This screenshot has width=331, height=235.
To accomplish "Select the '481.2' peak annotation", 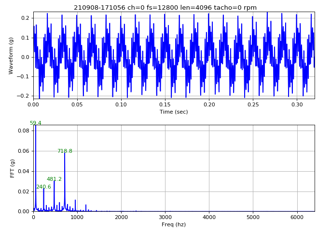I will click(54, 179).
